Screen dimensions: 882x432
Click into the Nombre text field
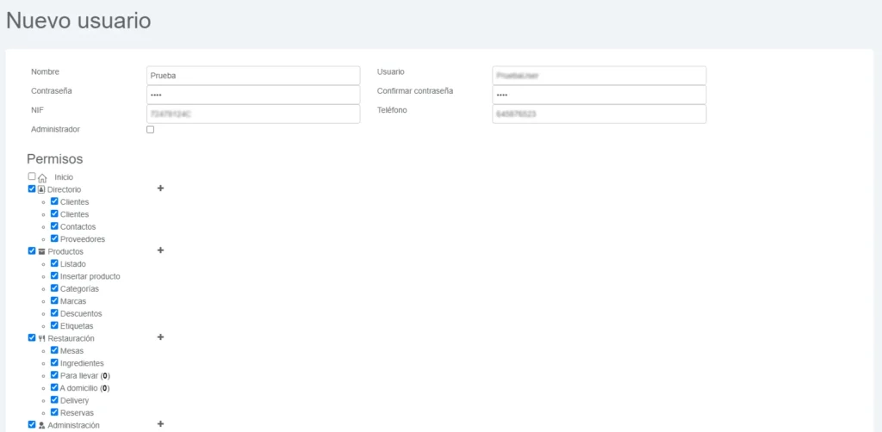(253, 76)
